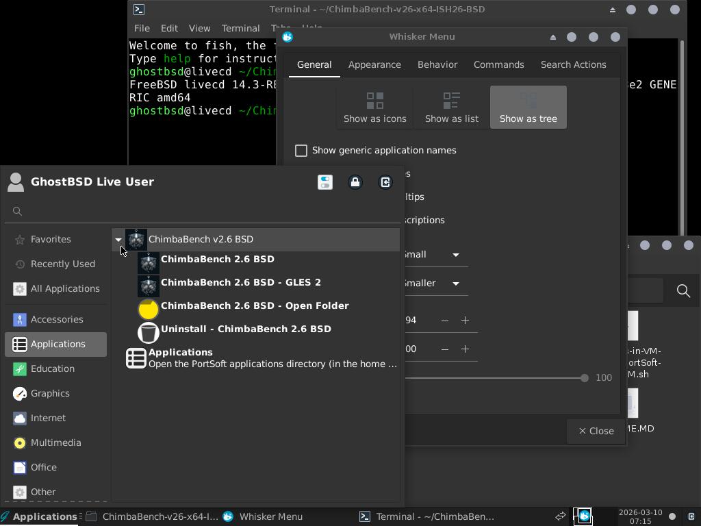This screenshot has height=526, width=701.
Task: Click Terminal window title bar icon
Action: [139, 10]
